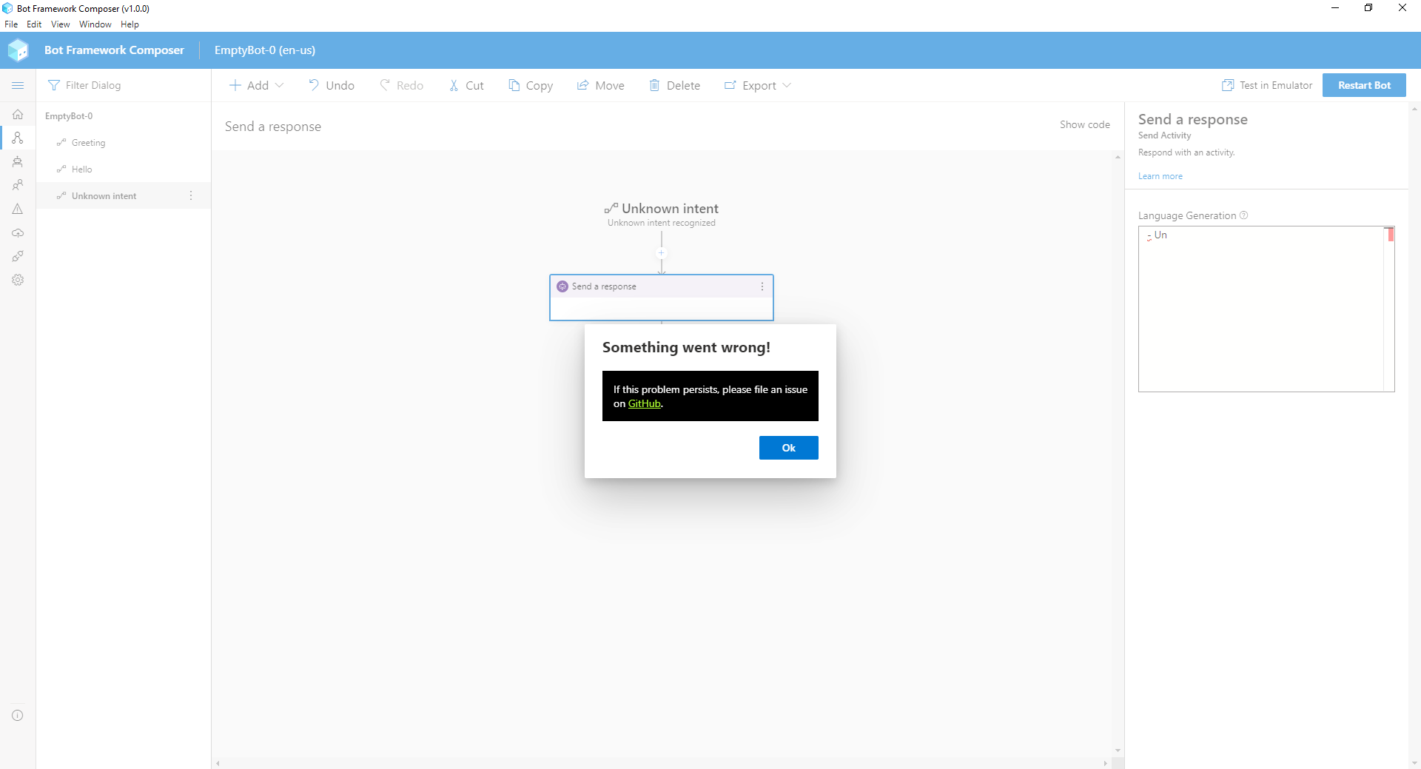Open the Notifications warning icon

coord(18,209)
